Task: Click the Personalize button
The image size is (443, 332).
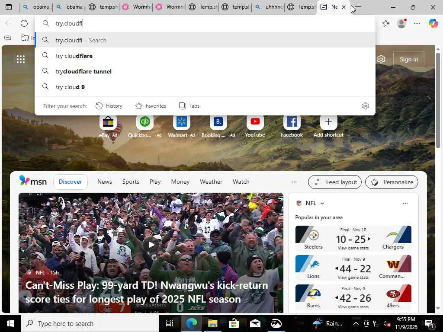Action: [392, 182]
